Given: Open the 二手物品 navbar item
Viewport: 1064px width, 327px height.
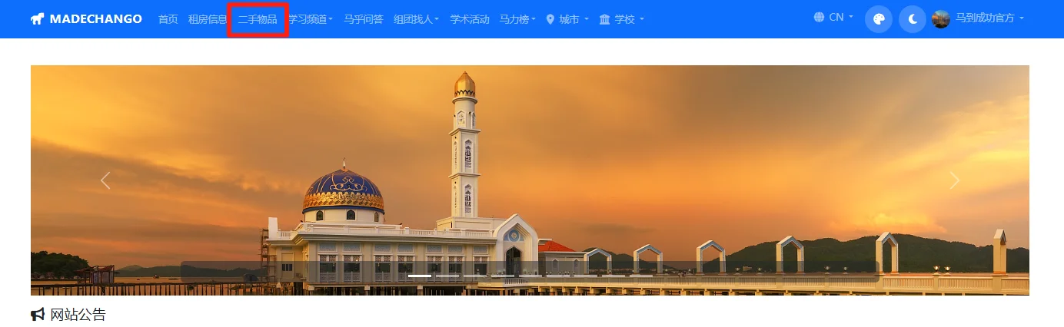Looking at the screenshot, I should [258, 19].
